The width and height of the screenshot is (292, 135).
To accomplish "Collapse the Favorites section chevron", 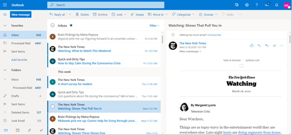I will click(5, 26).
